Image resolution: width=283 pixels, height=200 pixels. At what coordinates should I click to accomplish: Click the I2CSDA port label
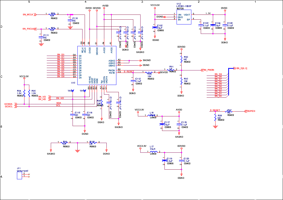coord(8,104)
